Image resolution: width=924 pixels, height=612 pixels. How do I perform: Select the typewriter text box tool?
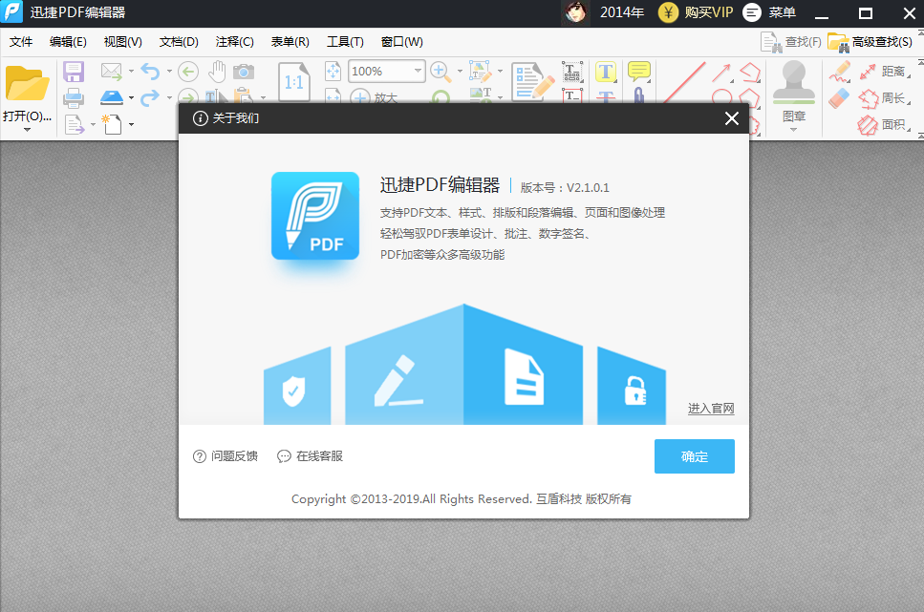tap(572, 72)
